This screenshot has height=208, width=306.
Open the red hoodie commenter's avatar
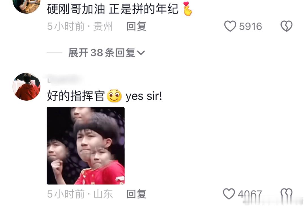(x=27, y=86)
